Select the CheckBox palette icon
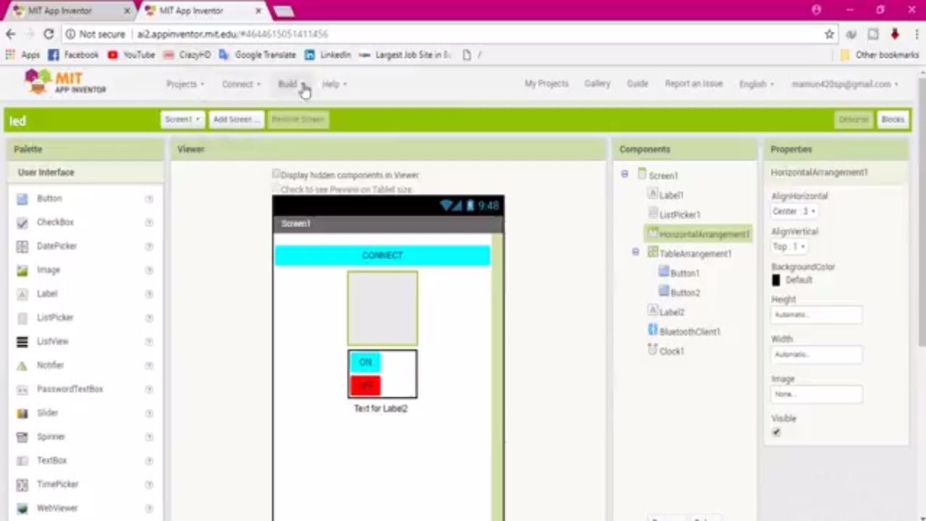Screen dimensions: 926x521 [22, 223]
